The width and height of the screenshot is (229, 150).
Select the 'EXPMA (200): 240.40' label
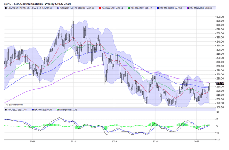pos(201,8)
